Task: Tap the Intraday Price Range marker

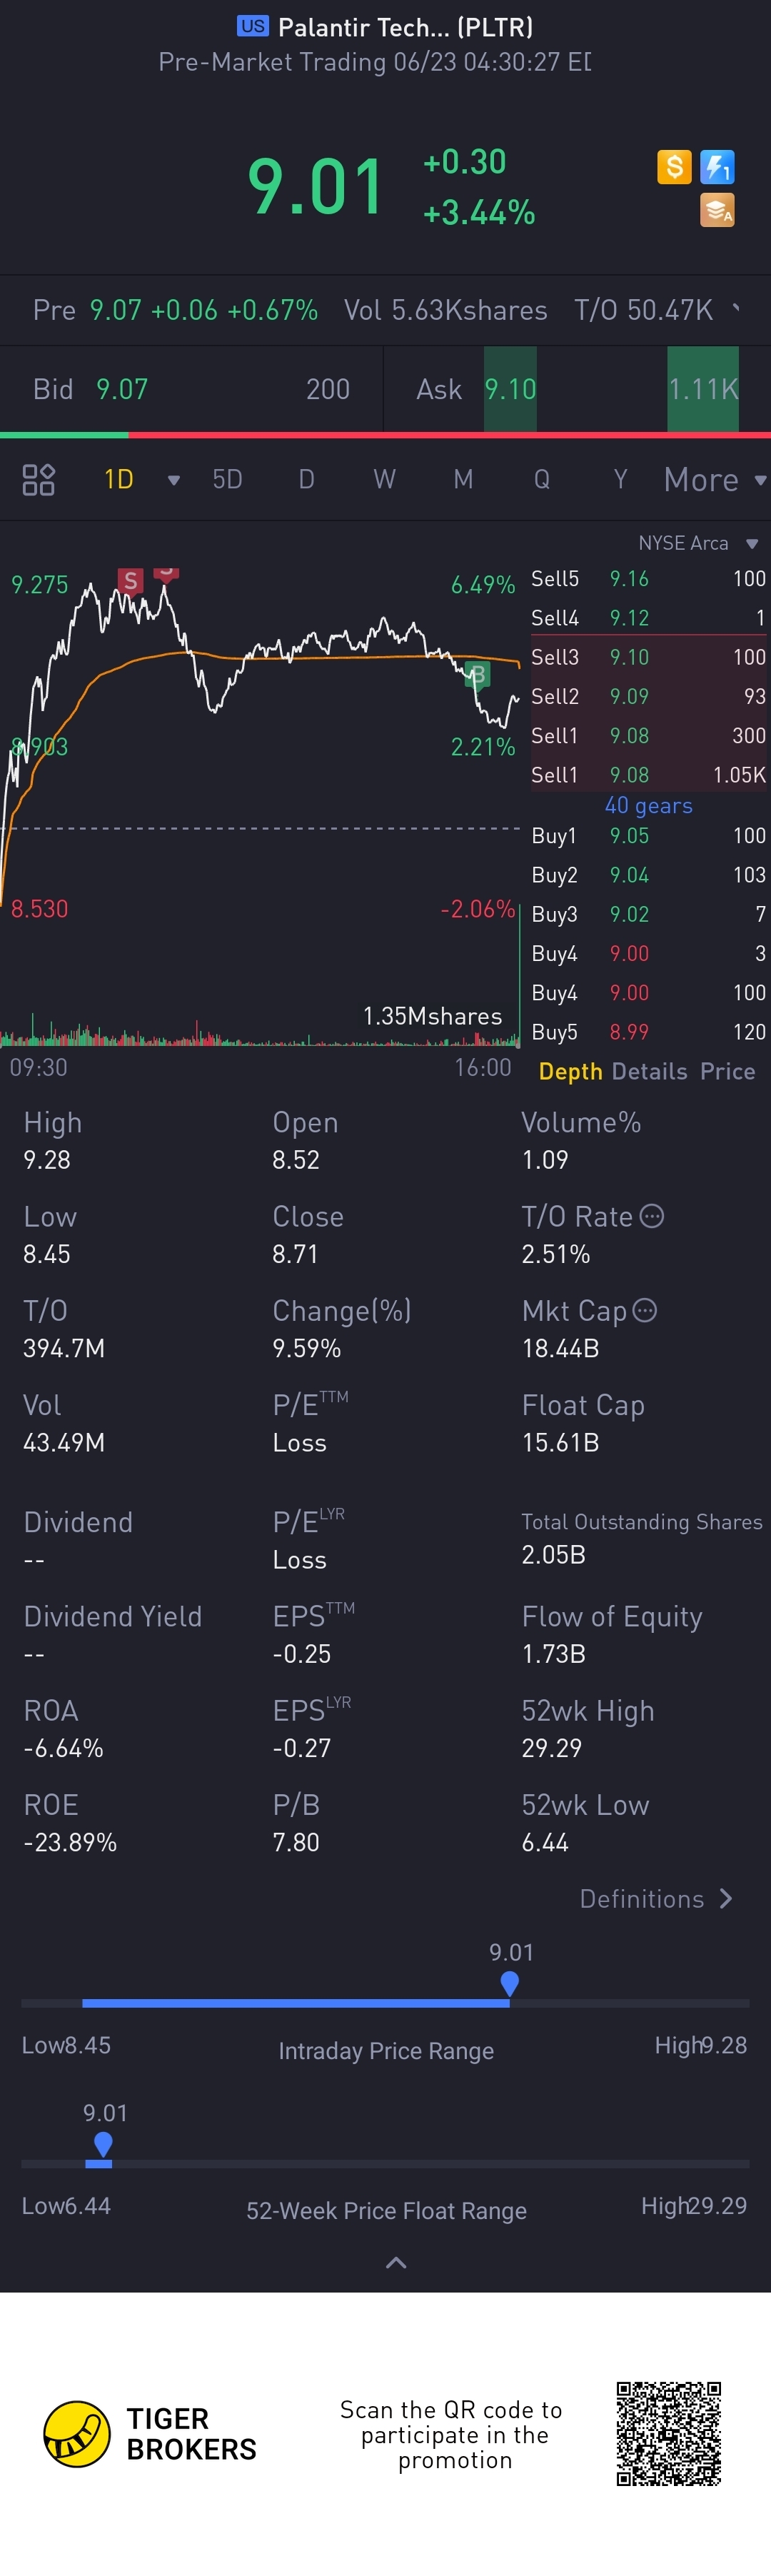Action: coord(510,1982)
